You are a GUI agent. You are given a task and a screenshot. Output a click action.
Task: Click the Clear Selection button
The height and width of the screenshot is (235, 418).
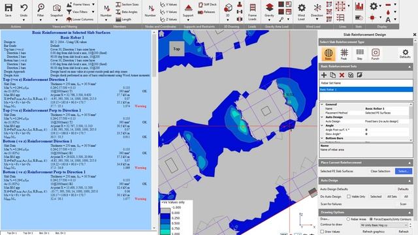coord(380,171)
